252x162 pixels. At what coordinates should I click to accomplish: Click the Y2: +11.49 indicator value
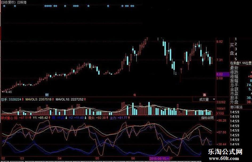pyautogui.click(x=76, y=118)
